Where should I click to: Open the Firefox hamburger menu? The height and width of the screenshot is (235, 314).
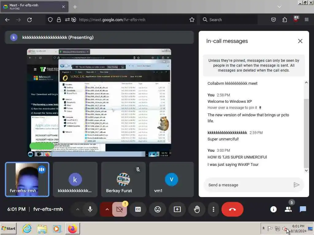coord(307,20)
